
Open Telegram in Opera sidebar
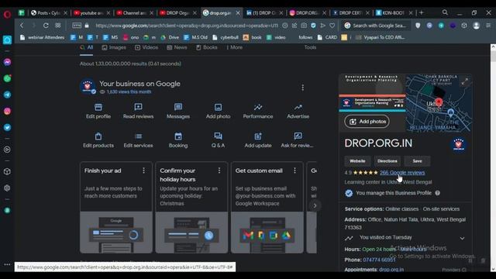[7, 95]
